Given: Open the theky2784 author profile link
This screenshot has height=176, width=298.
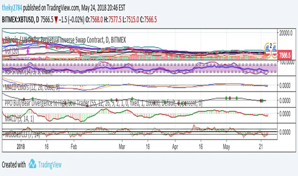Looking at the screenshot, I should pyautogui.click(x=12, y=8).
